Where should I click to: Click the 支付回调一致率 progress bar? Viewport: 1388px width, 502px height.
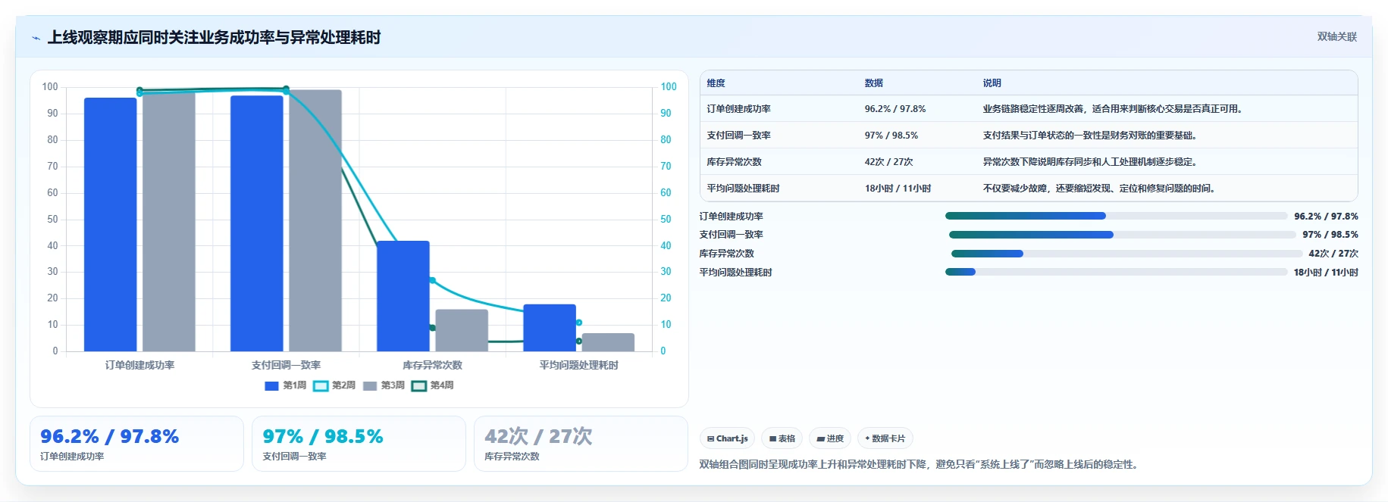pyautogui.click(x=1122, y=235)
